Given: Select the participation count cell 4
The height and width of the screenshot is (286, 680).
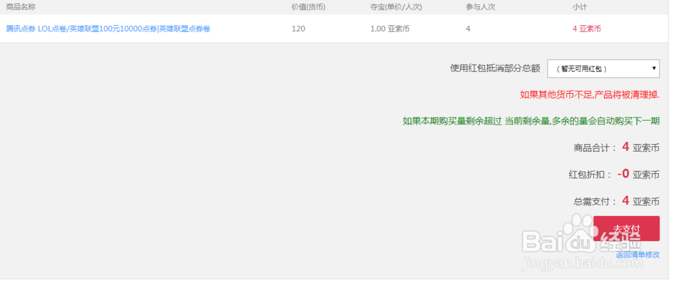Looking at the screenshot, I should tap(469, 29).
